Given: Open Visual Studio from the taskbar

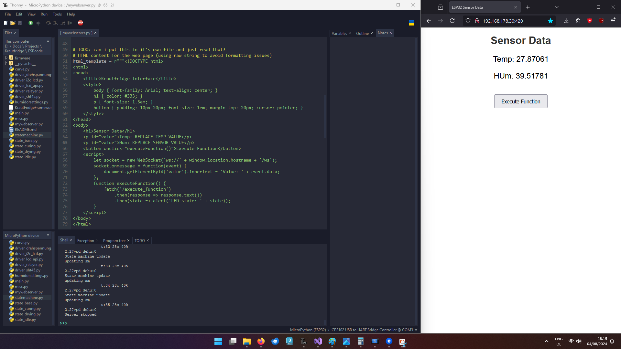Looking at the screenshot, I should [318, 342].
